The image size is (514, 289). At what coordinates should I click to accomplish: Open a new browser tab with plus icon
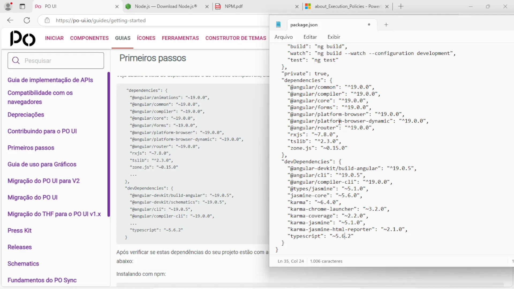[x=401, y=6]
